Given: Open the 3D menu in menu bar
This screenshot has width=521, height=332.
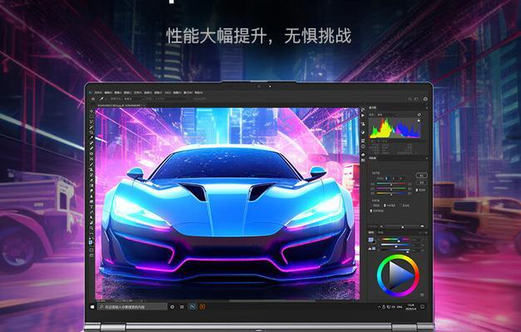Looking at the screenshot, I should pos(168,93).
